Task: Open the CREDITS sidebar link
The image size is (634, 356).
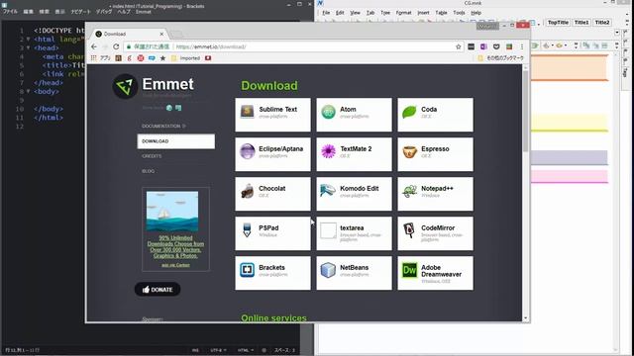Action: point(152,156)
